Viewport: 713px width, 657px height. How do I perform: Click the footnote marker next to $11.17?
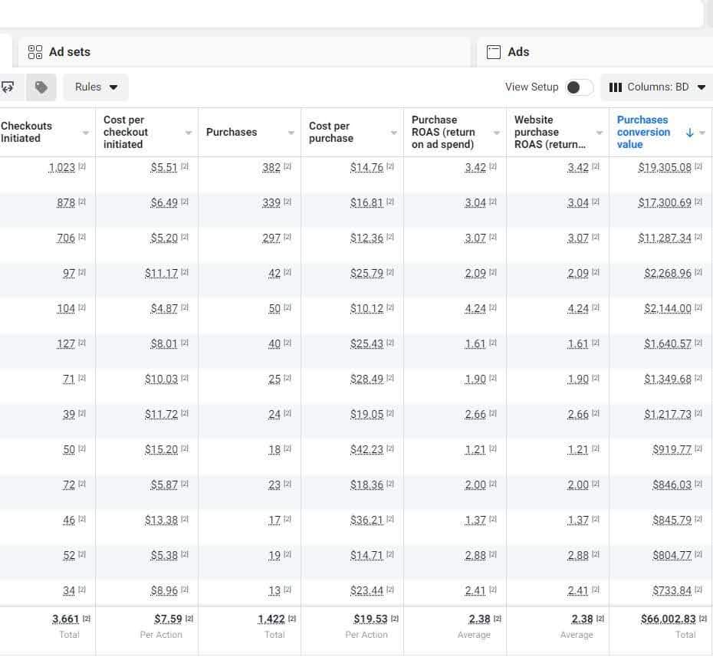185,272
